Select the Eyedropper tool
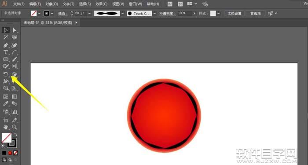Image resolution: width=308 pixels, height=165 pixels. coord(6,104)
